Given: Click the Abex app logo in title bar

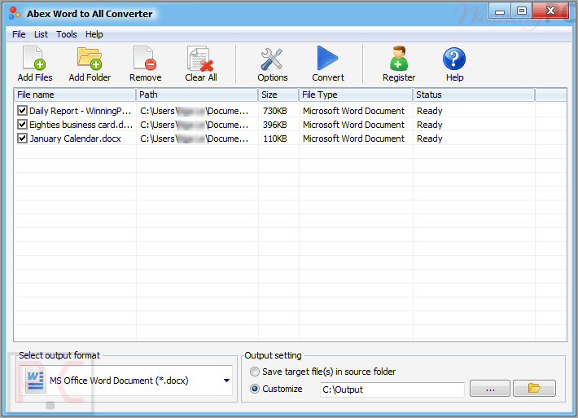Looking at the screenshot, I should click(15, 13).
